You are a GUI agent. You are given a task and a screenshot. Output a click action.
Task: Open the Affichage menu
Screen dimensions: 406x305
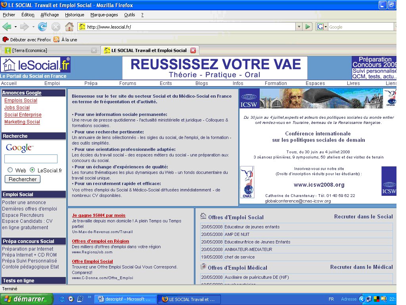(x=50, y=15)
